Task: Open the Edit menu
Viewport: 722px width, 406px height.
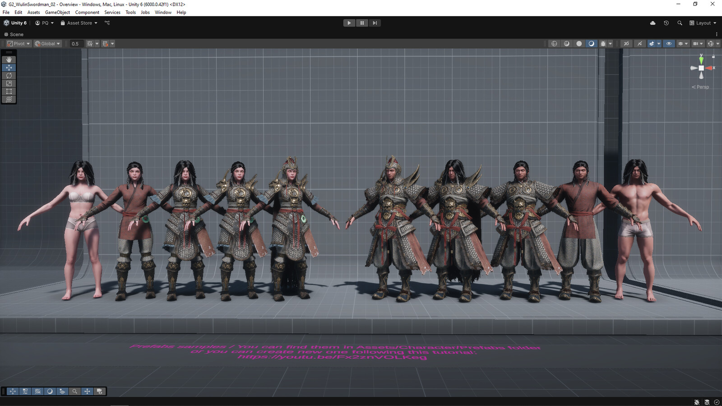Action: (x=19, y=12)
